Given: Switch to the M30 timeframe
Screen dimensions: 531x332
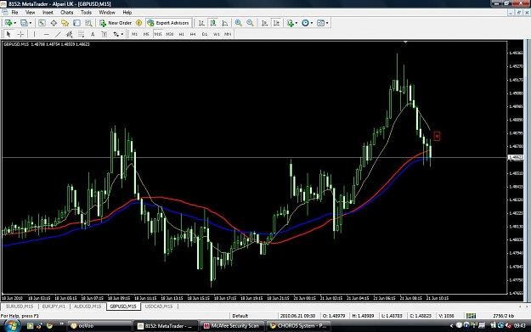Looking at the screenshot, I should coord(170,34).
